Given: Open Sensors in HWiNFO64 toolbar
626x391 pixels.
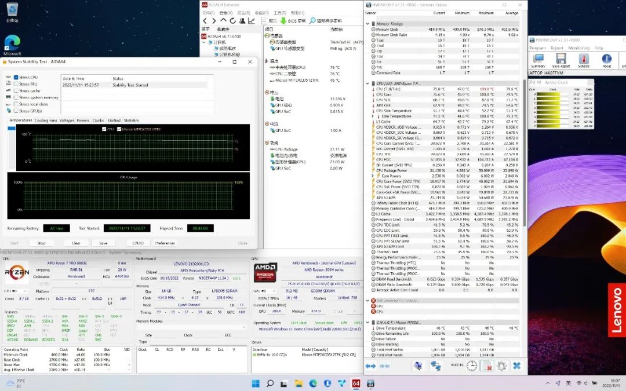Looking at the screenshot, I should tap(584, 61).
